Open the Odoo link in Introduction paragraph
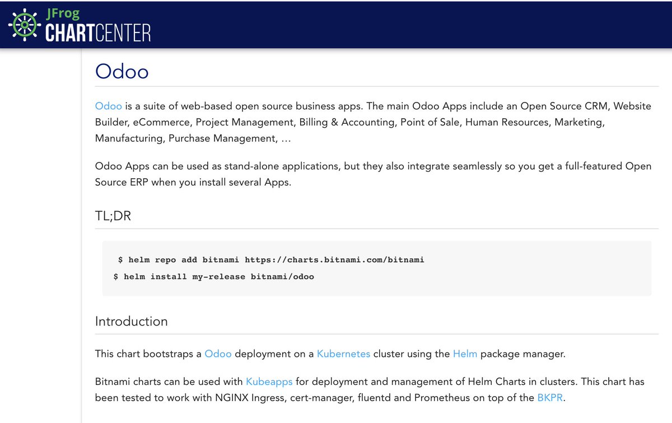672x423 pixels. (x=218, y=354)
